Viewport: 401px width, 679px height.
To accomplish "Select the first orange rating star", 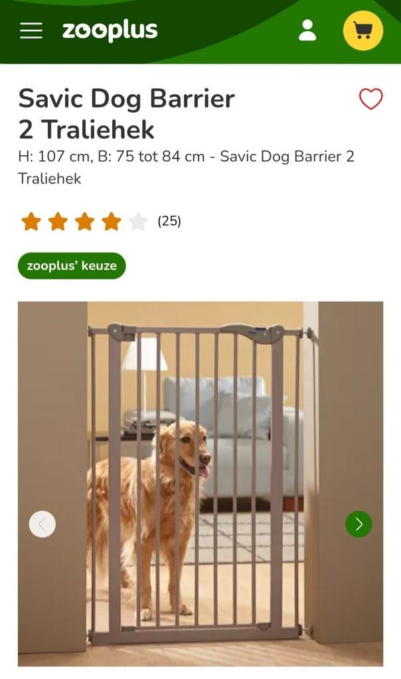I will [x=31, y=221].
